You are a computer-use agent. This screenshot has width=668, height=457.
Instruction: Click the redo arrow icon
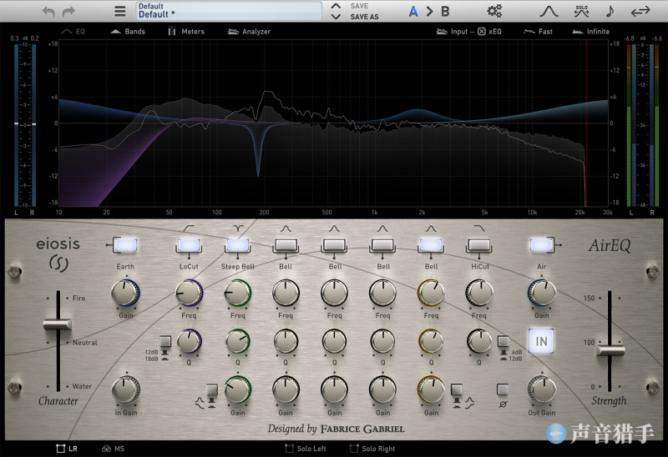coord(68,12)
